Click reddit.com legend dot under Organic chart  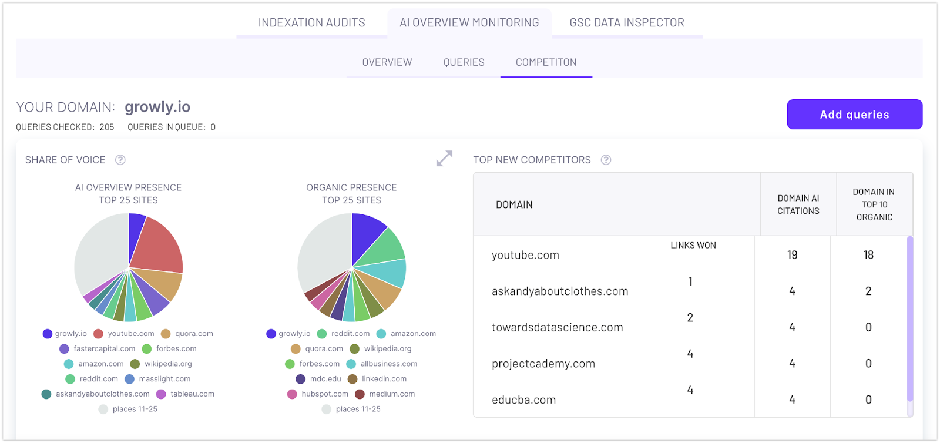pos(322,334)
